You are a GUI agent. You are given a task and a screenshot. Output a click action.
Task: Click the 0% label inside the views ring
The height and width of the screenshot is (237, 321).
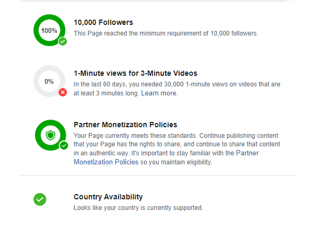click(x=49, y=82)
